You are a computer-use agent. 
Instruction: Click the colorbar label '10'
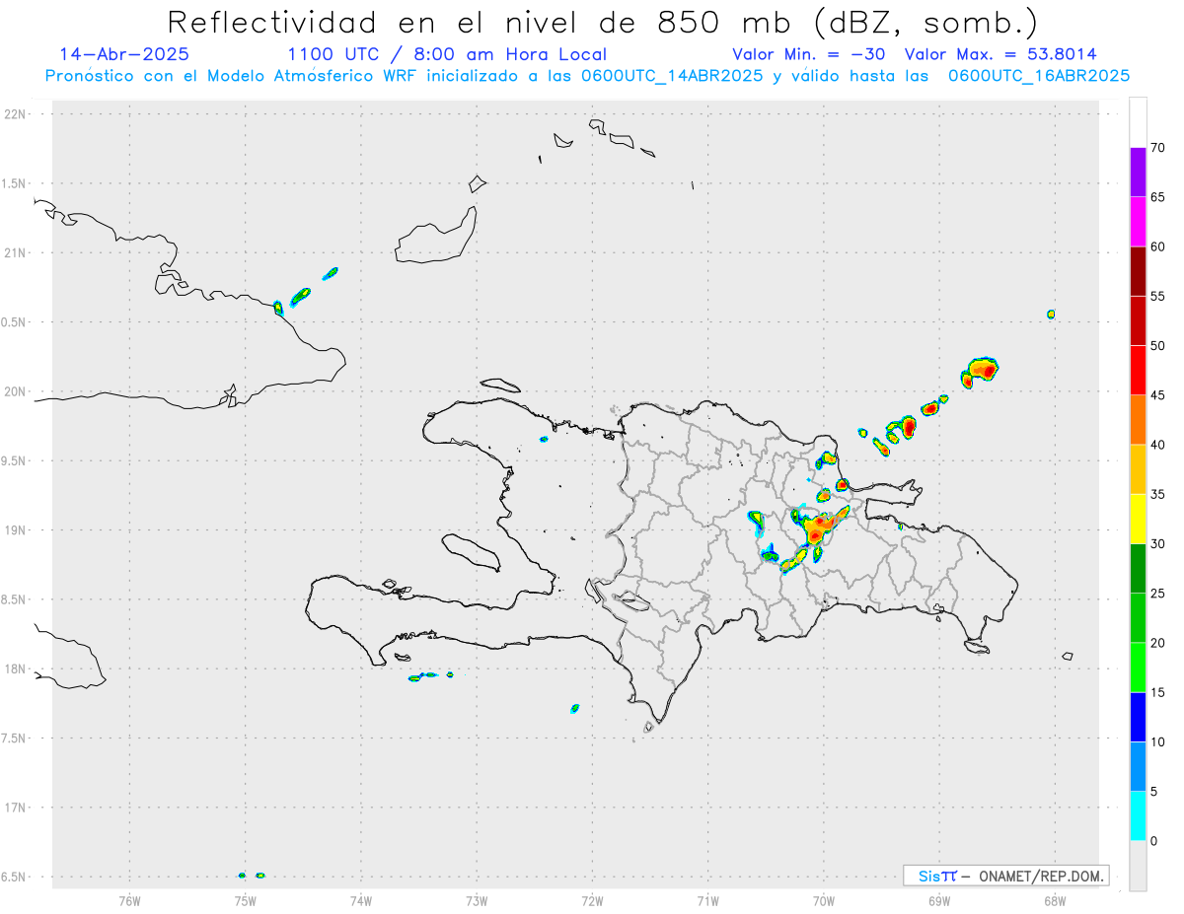1157,742
